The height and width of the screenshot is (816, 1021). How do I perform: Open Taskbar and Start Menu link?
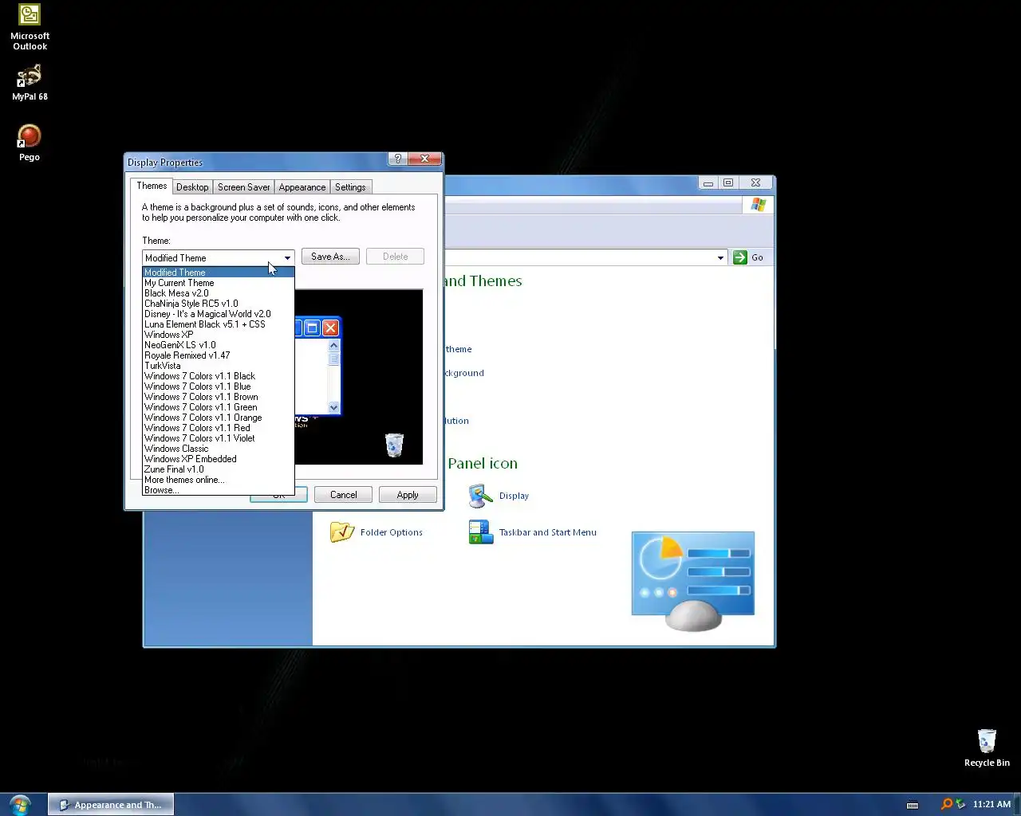pyautogui.click(x=547, y=532)
